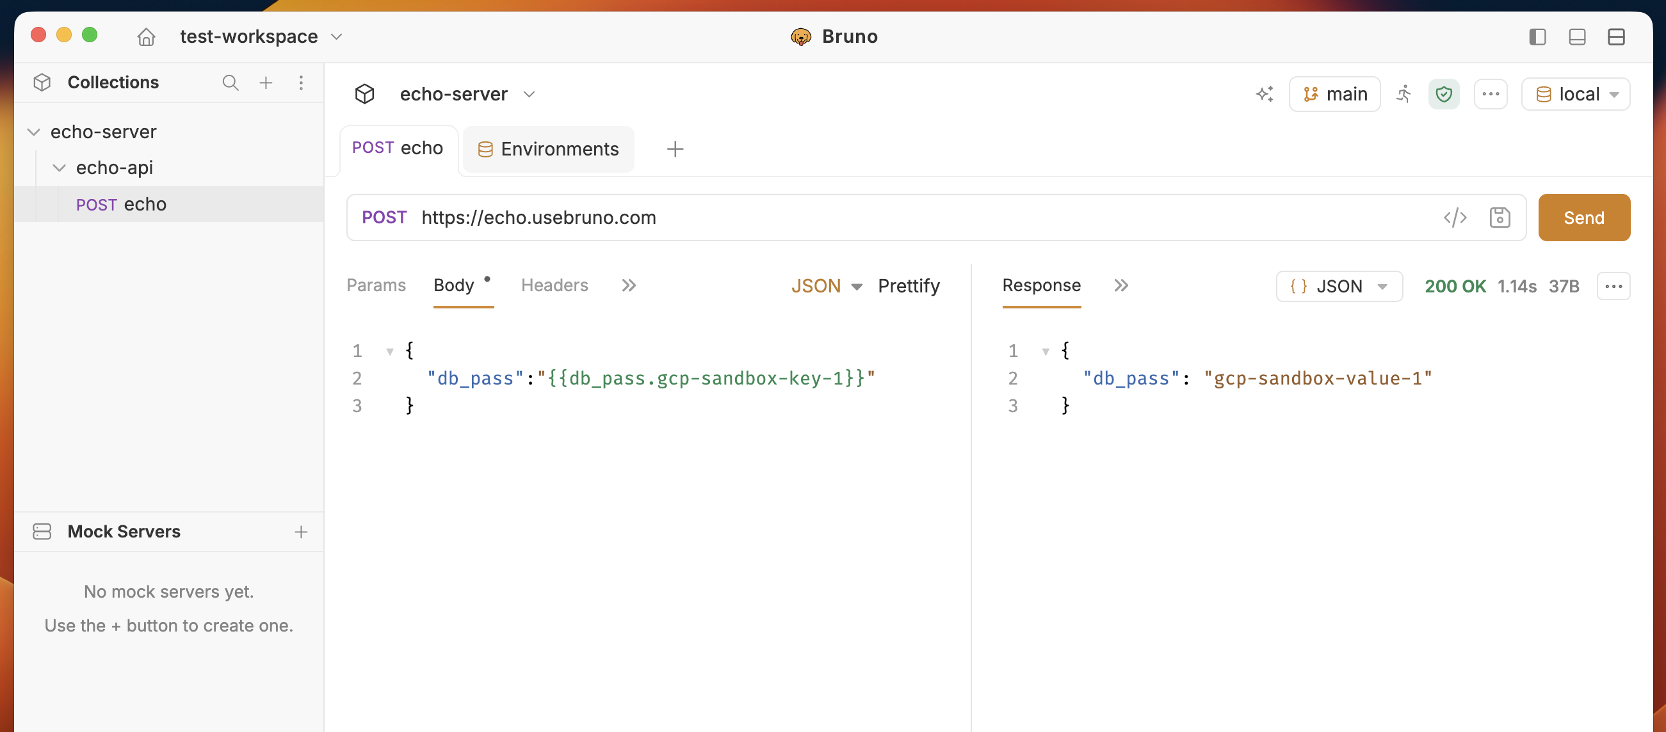Change the response format JSON dropdown
The height and width of the screenshot is (732, 1666).
point(1339,286)
